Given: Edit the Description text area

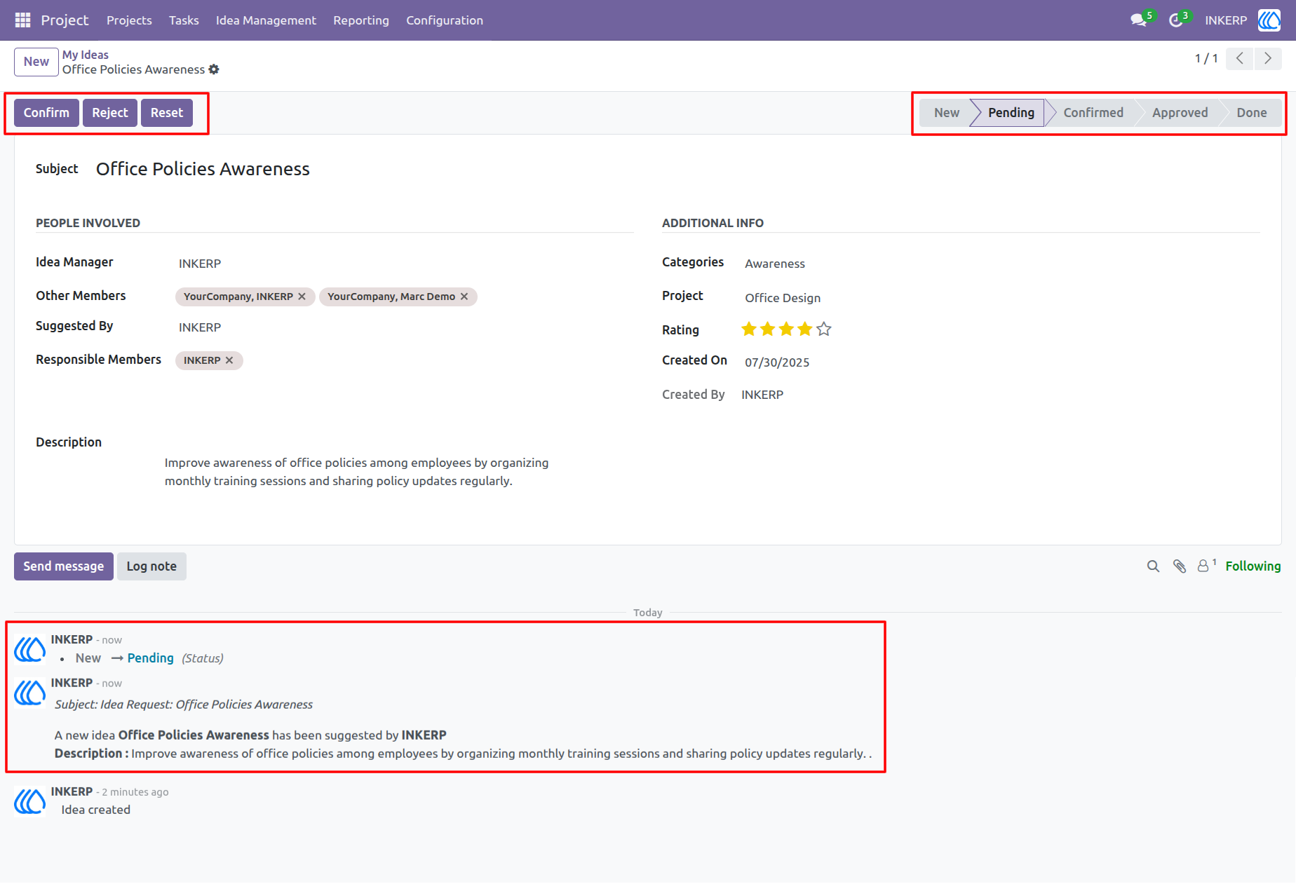Looking at the screenshot, I should point(358,472).
